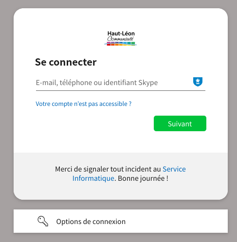
Task: Click the word Informatique in the footer link
Action: (x=93, y=178)
